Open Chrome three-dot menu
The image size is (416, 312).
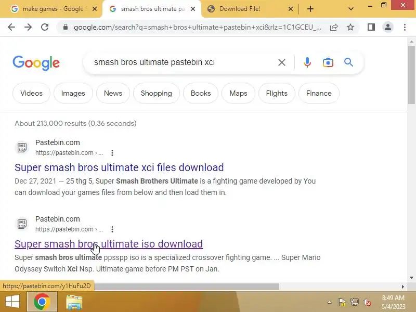405,27
